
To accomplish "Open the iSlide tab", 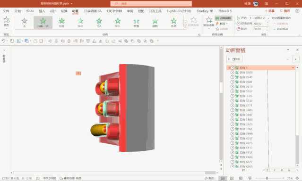I will 30,11.
